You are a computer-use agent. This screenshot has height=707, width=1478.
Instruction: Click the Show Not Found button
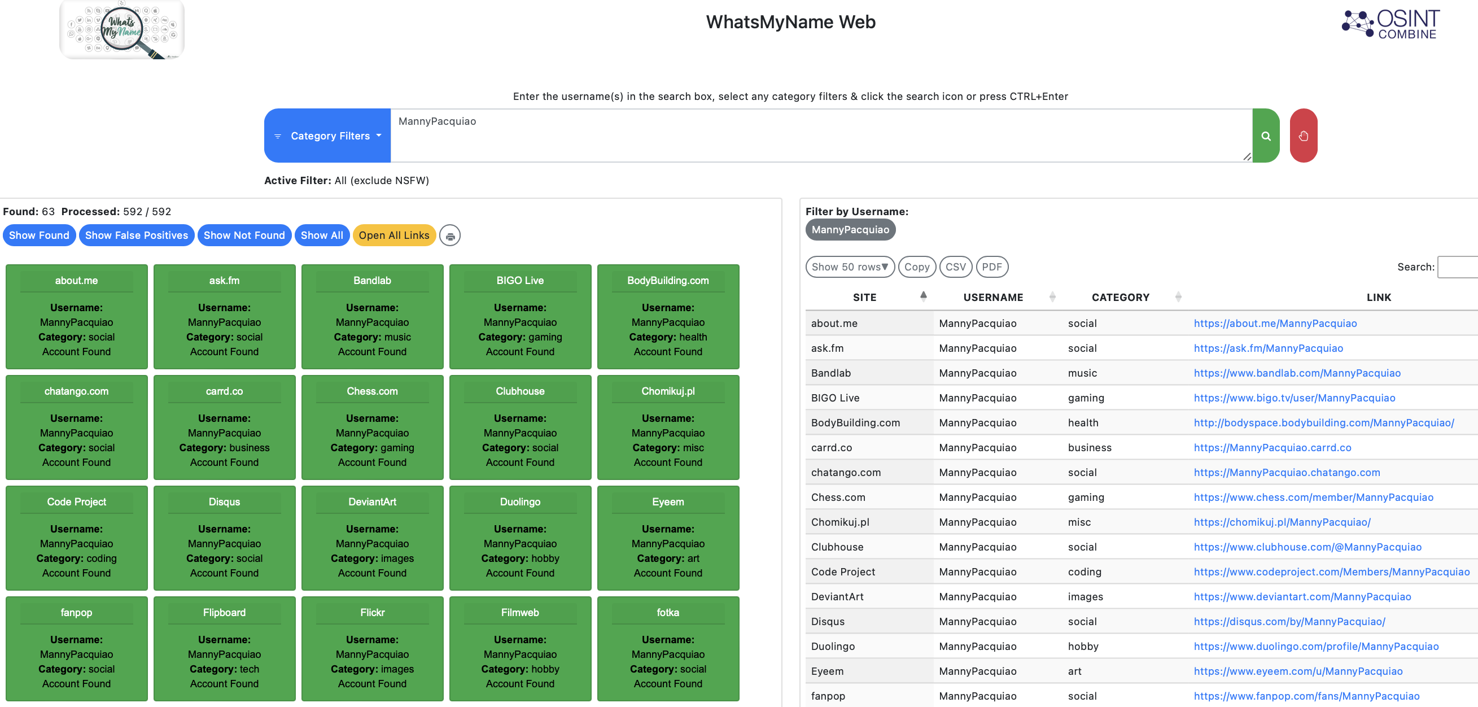coord(244,235)
